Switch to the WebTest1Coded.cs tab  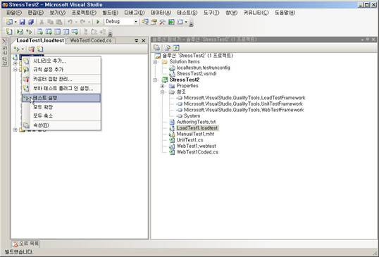click(x=91, y=41)
